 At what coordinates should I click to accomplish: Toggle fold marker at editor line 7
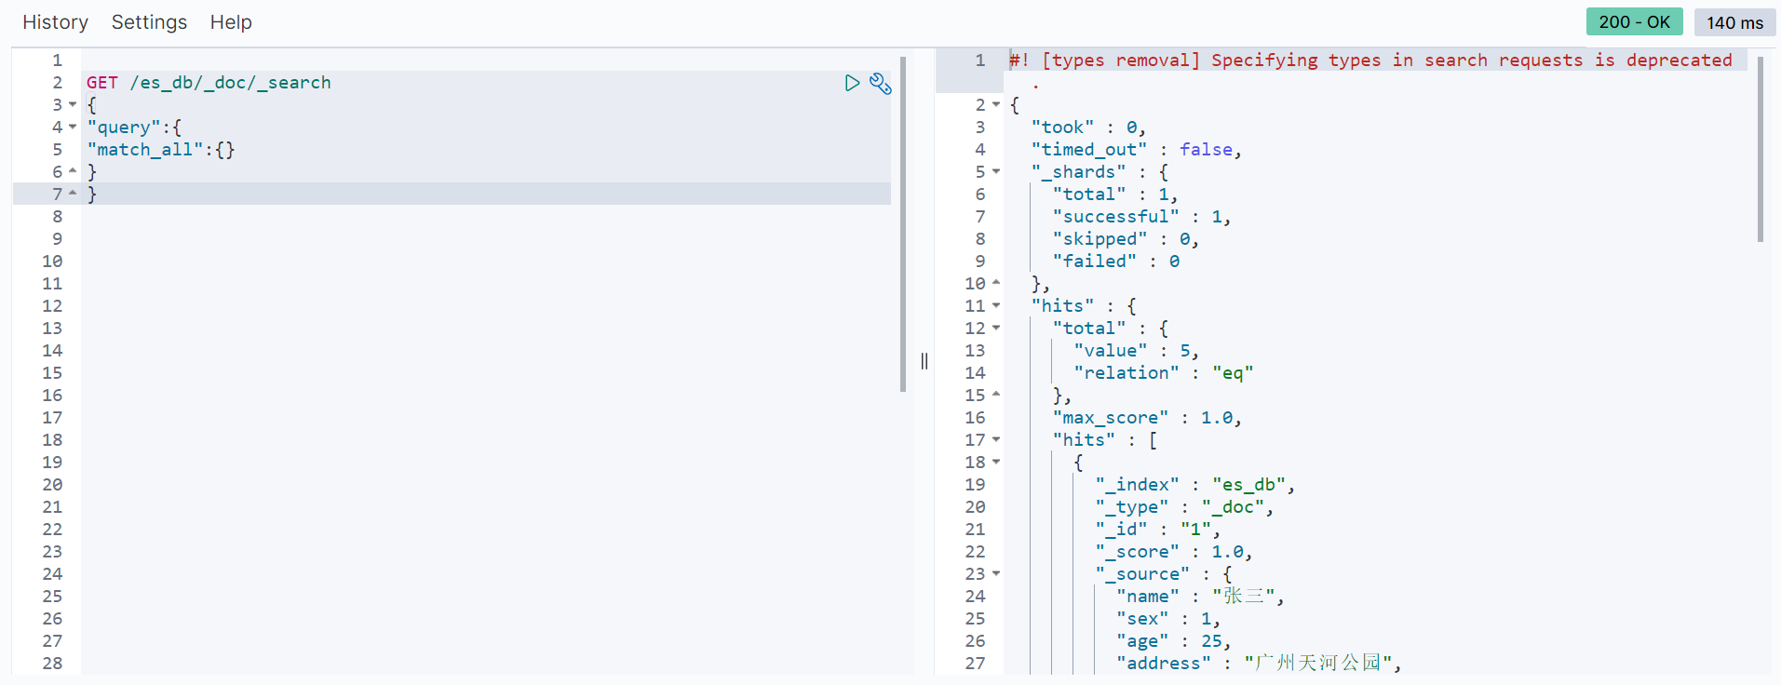73,194
